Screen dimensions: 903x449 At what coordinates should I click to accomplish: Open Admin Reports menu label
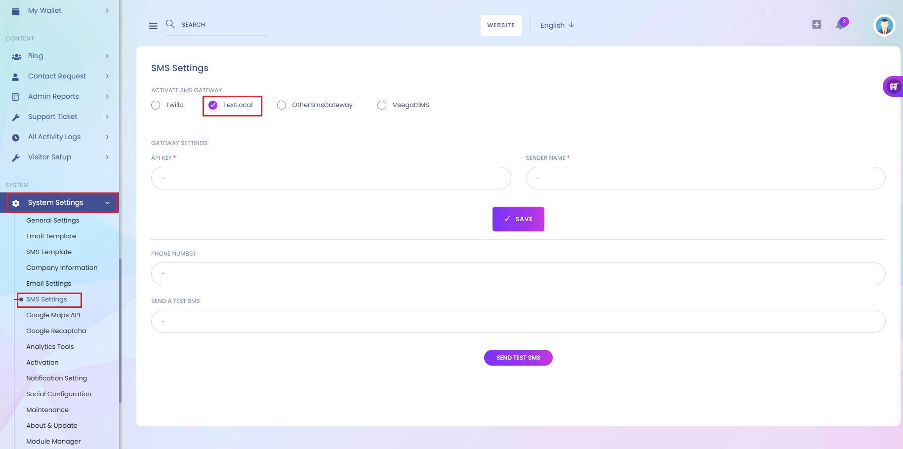[x=53, y=96]
